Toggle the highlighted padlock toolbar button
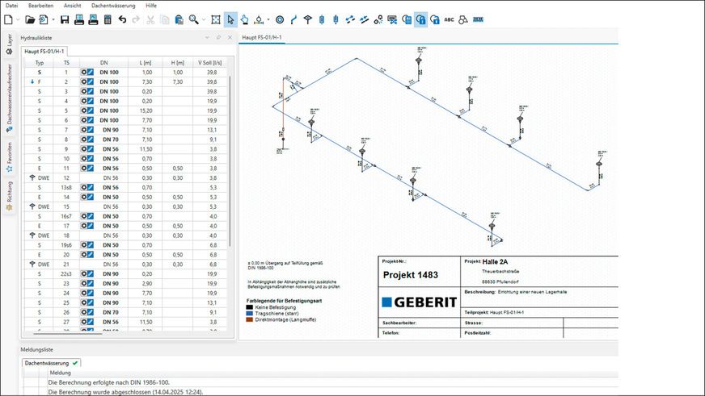Screen dimensions: 705x396 [420, 19]
